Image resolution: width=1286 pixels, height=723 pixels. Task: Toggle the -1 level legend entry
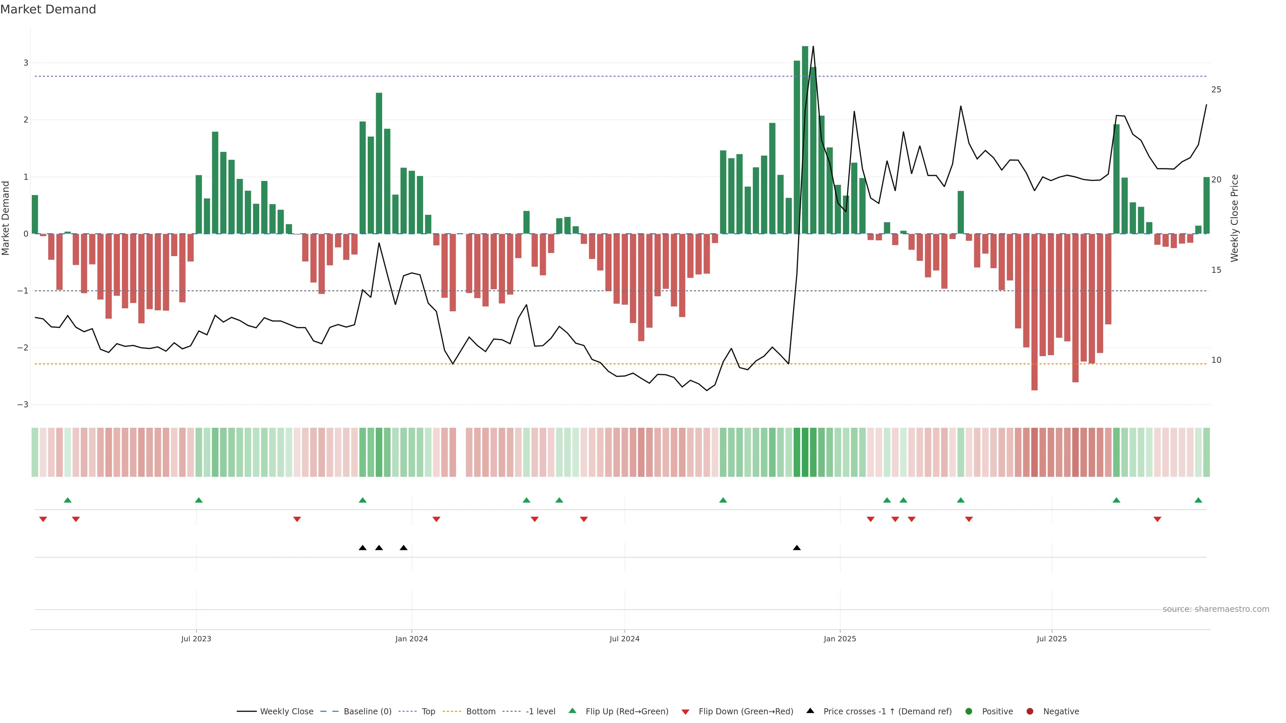click(x=540, y=711)
